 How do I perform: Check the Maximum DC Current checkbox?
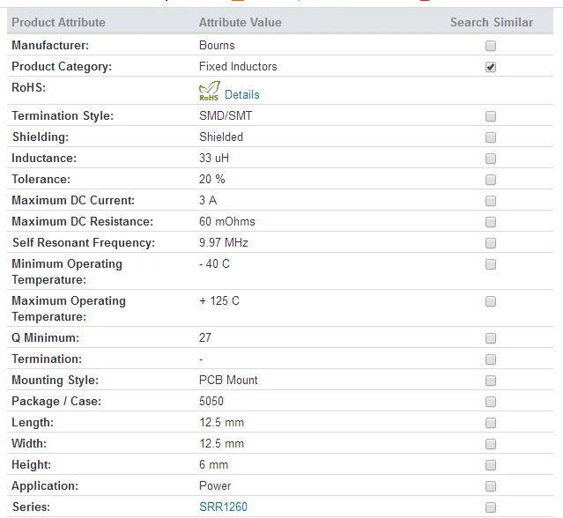pyautogui.click(x=491, y=201)
